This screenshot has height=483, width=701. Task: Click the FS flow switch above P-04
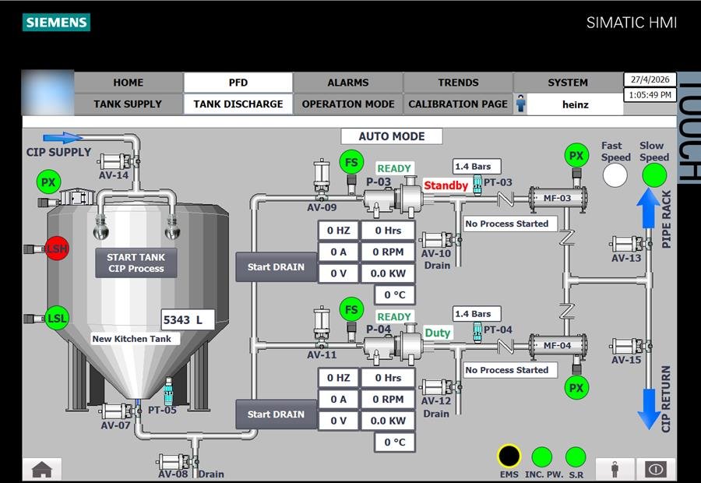[351, 309]
